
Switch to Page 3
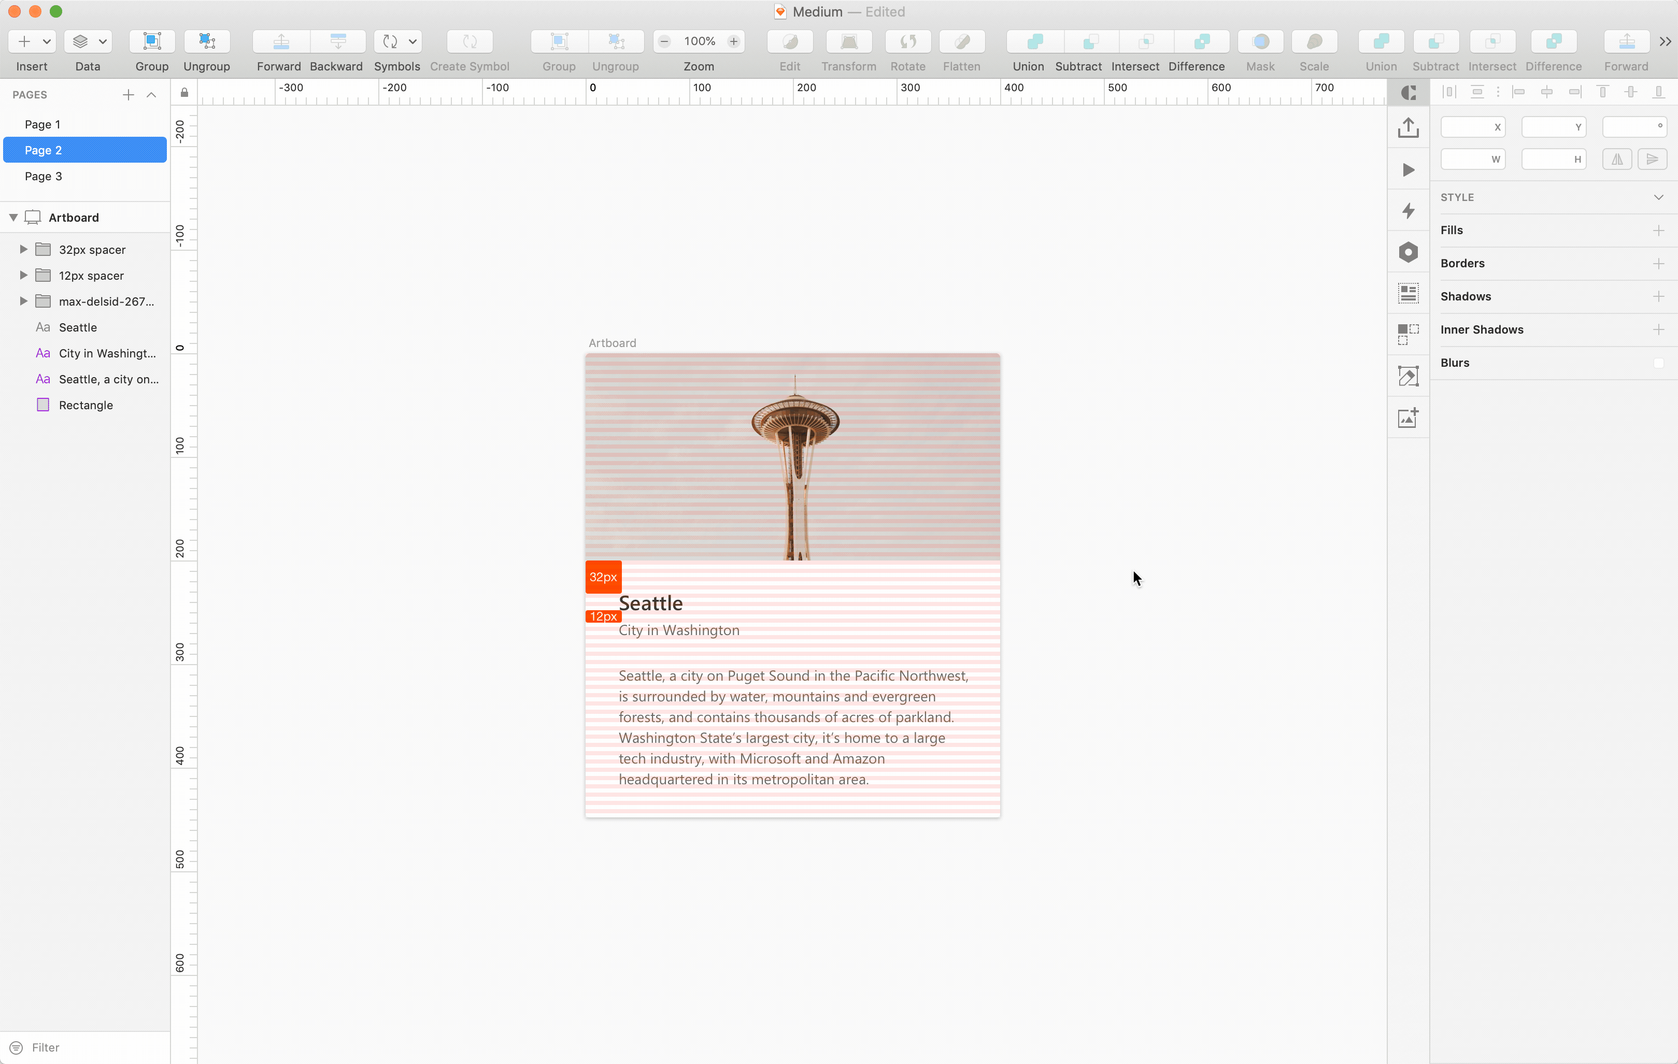coord(43,176)
